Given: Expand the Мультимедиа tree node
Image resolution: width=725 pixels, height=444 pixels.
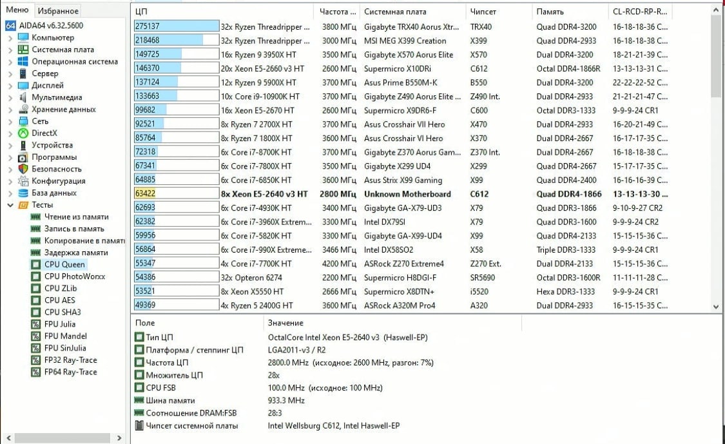Looking at the screenshot, I should coord(10,97).
